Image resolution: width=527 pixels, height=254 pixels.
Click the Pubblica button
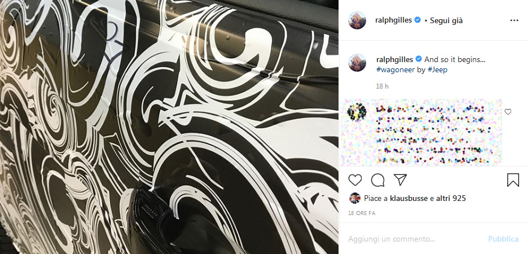tap(503, 239)
